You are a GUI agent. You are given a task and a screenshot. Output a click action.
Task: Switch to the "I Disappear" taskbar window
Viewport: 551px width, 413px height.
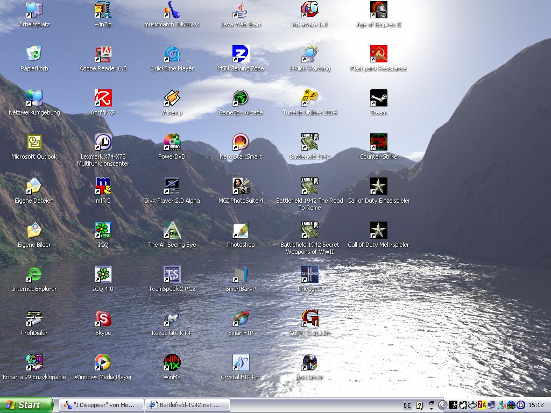pos(101,405)
